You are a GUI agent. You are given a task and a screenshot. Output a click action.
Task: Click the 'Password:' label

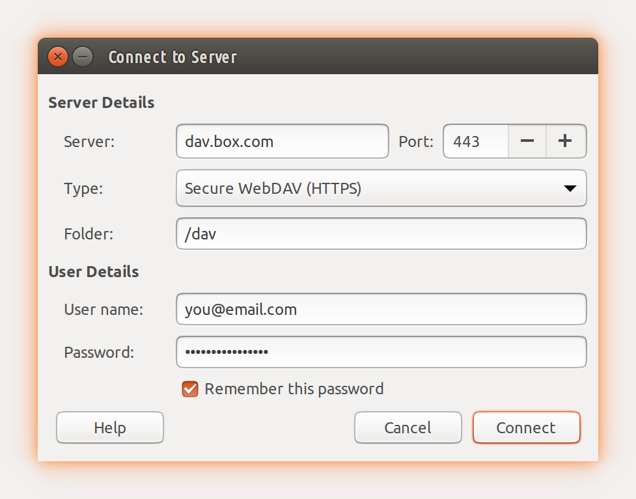click(x=99, y=352)
